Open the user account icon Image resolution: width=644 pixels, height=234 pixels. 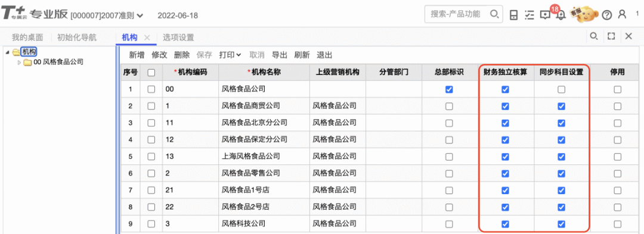coord(622,14)
